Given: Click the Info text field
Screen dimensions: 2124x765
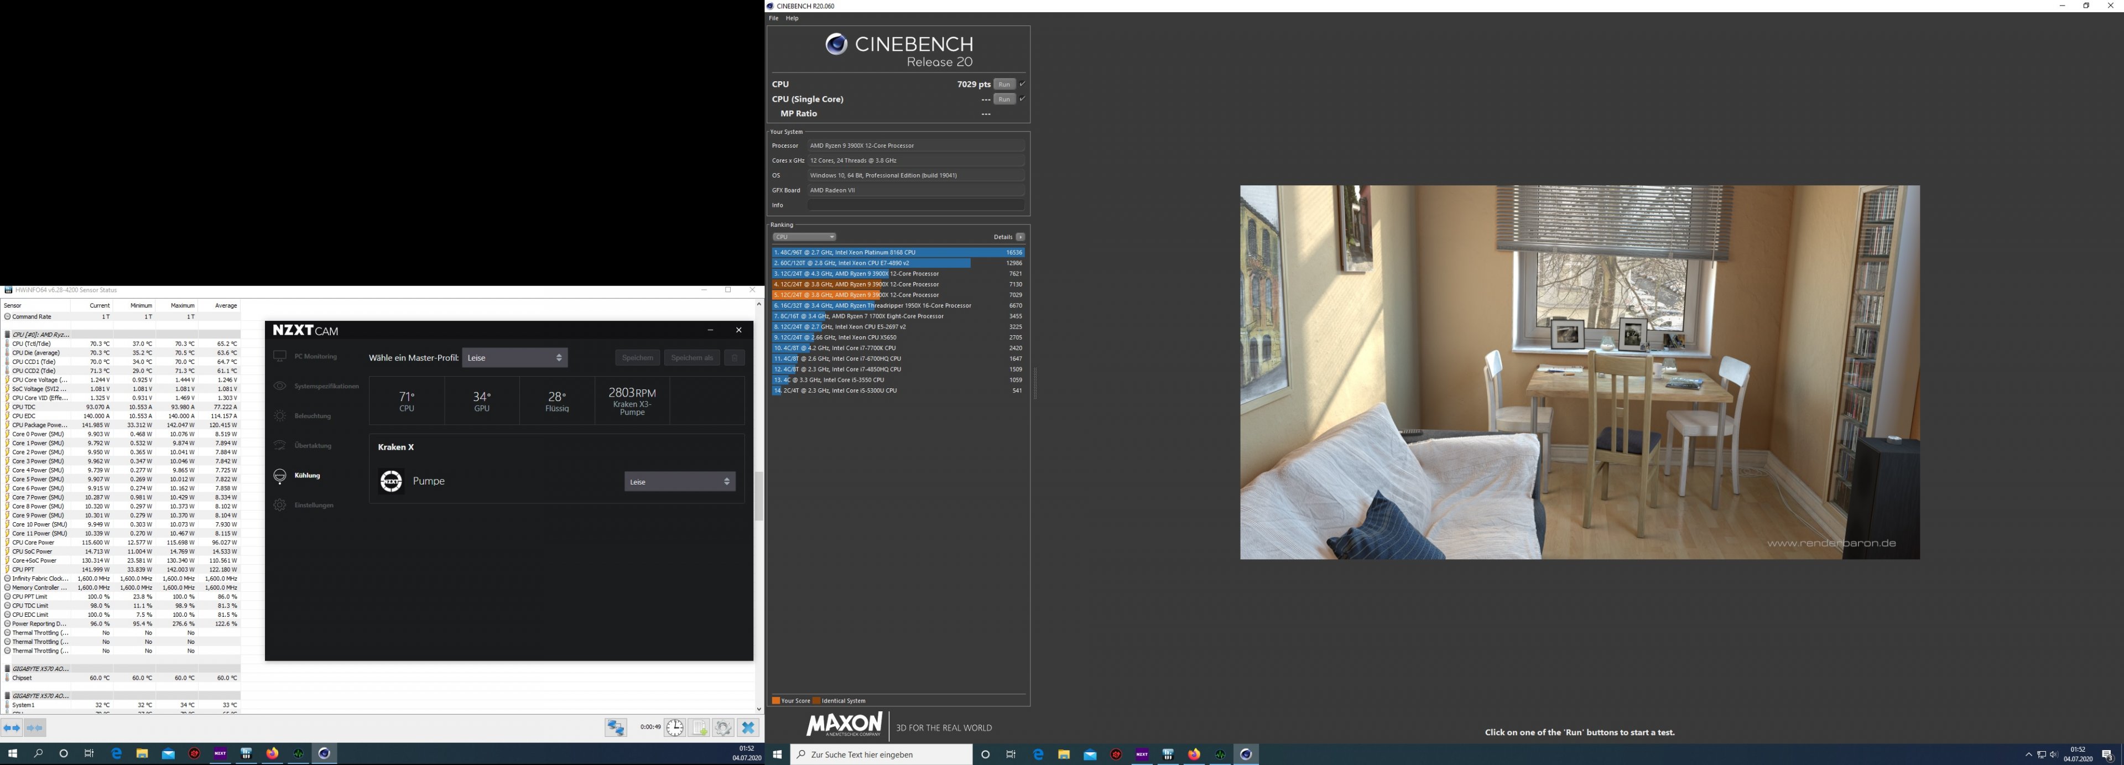Looking at the screenshot, I should click(x=915, y=205).
